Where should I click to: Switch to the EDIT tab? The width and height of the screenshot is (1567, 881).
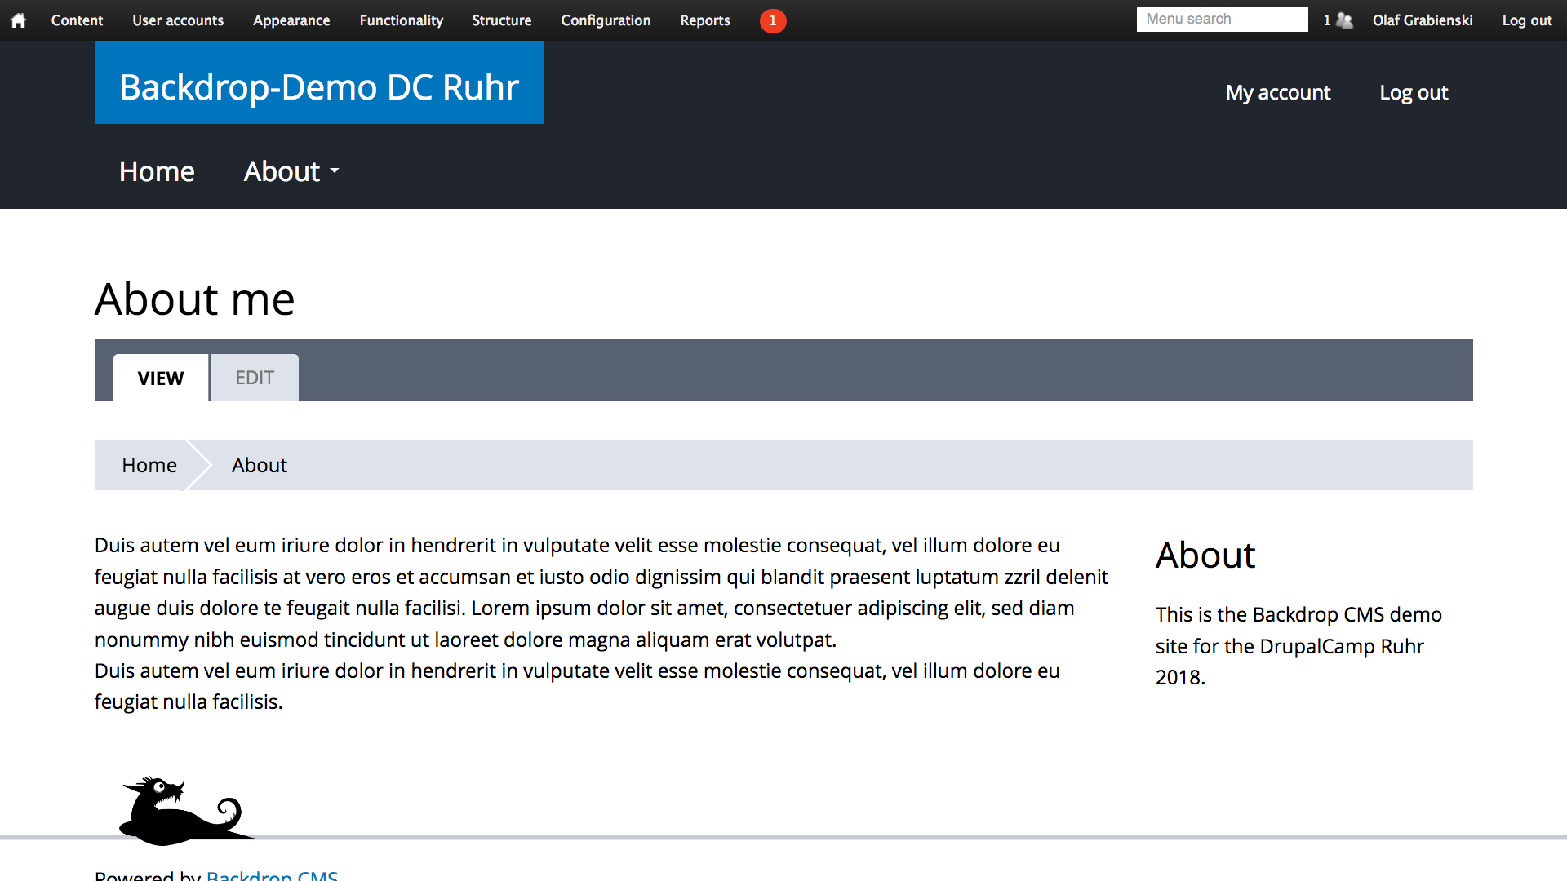pos(254,378)
